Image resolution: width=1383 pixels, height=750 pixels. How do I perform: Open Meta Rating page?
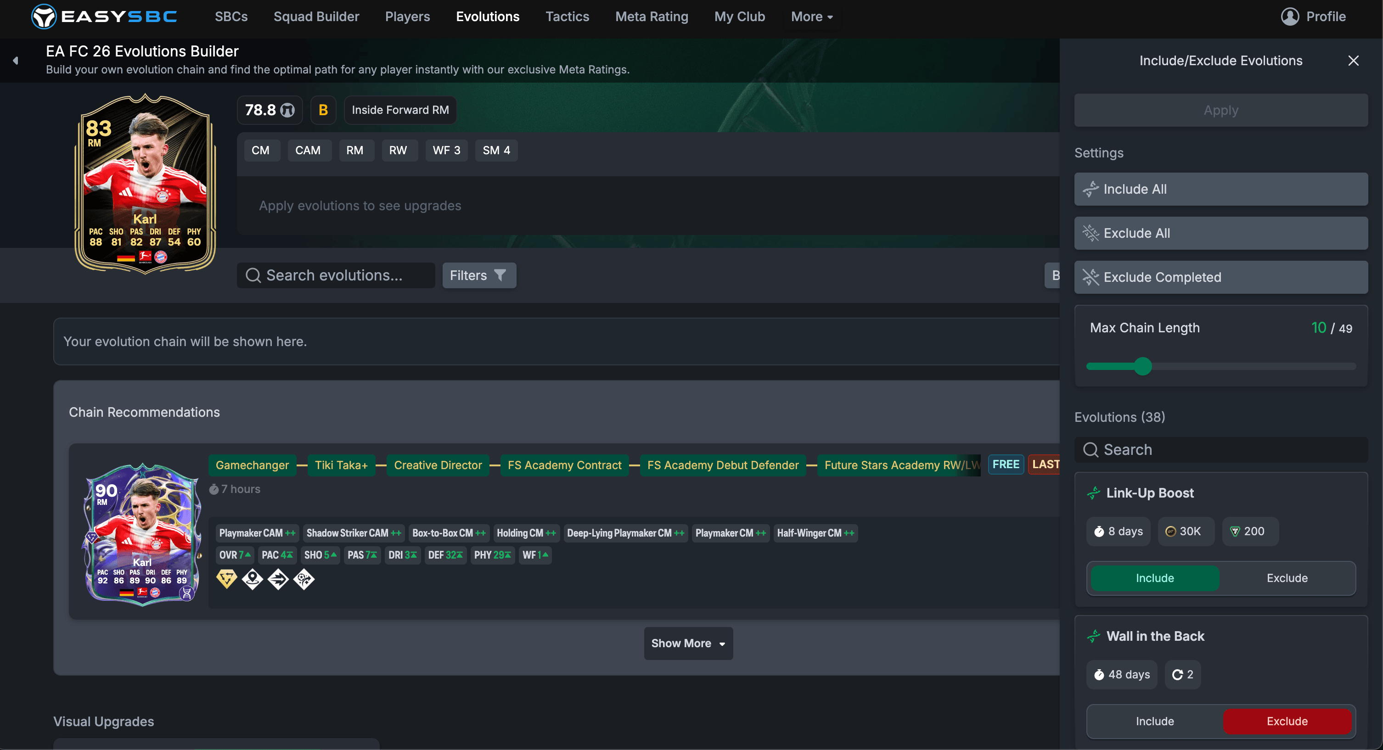click(x=651, y=17)
